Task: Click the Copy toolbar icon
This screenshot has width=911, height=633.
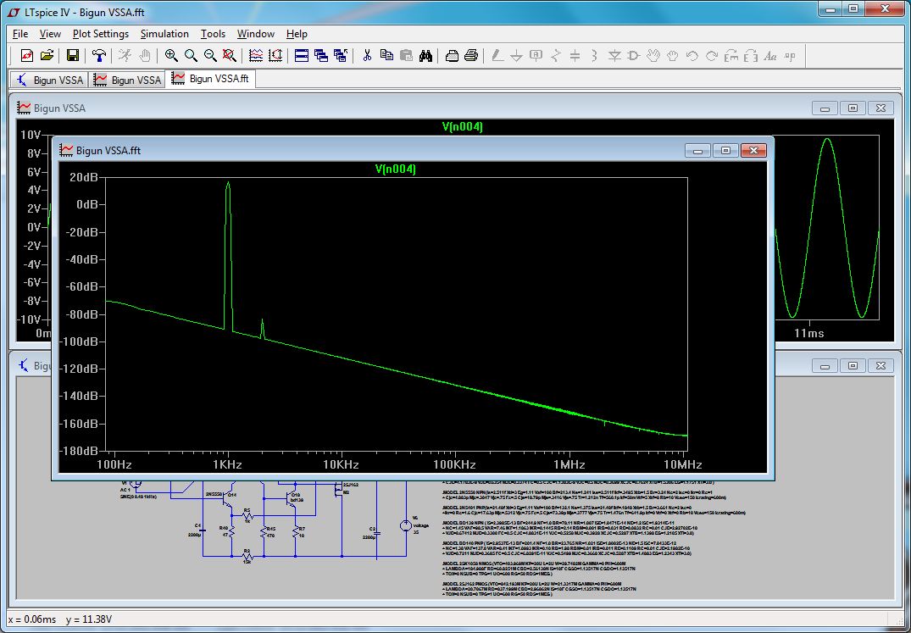Action: coord(386,55)
